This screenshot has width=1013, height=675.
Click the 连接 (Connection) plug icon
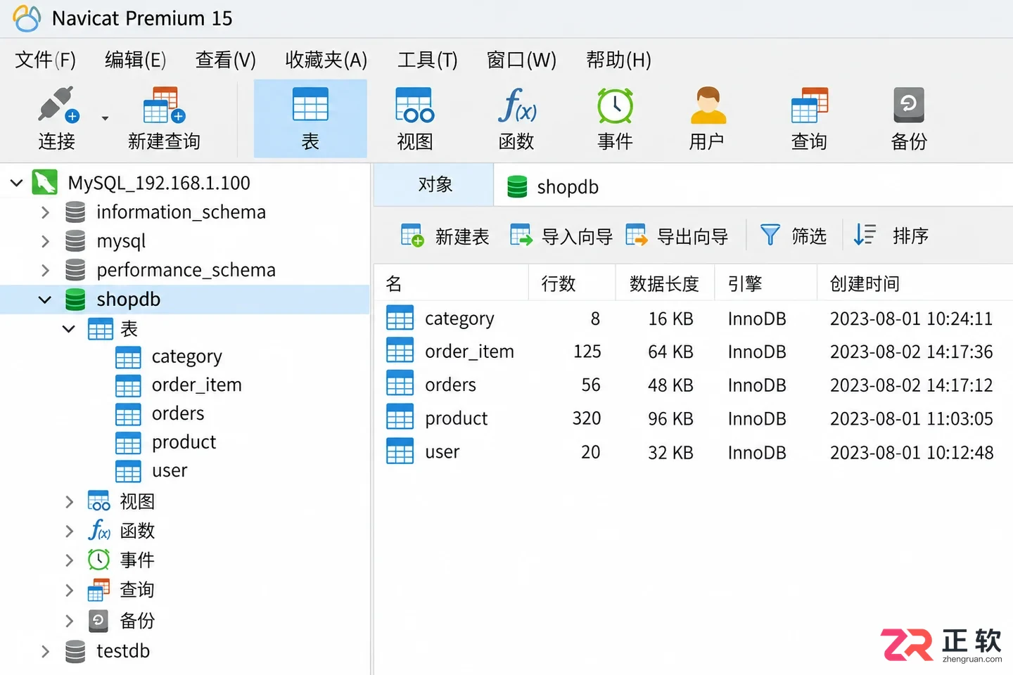pyautogui.click(x=58, y=105)
